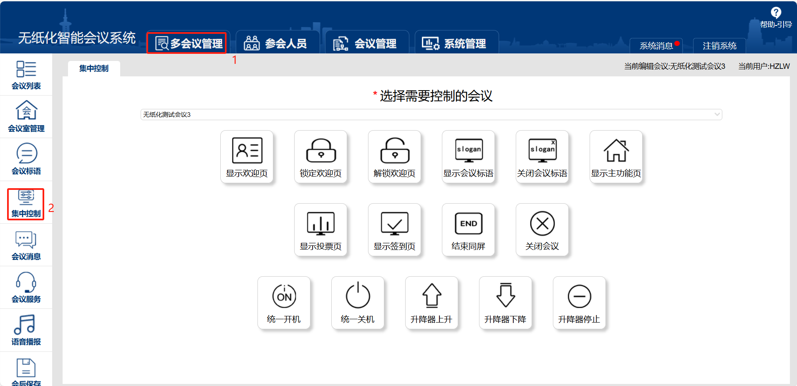Click the 显示欢迎页 icon button
Viewport: 797px width, 386px height.
click(x=247, y=156)
